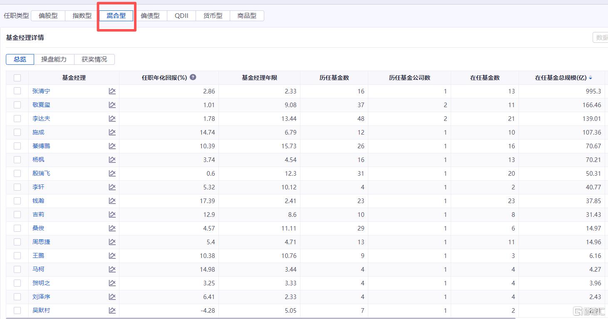Viewport: 608px width, 319px height.
Task: Click 17.39 return value for 钱瀚
Action: point(207,201)
